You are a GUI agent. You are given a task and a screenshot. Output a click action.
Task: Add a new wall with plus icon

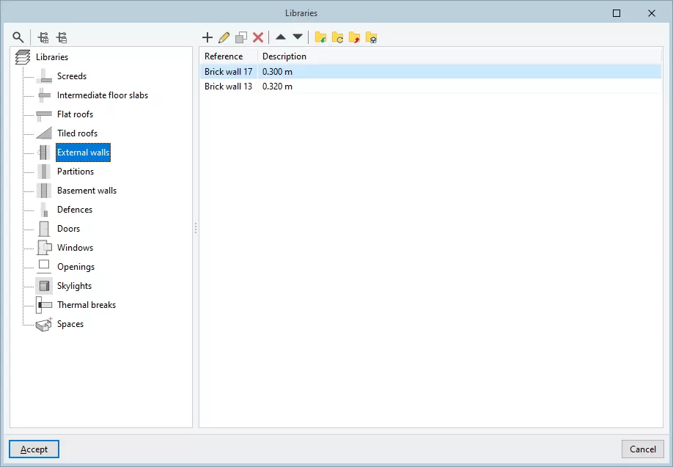(x=207, y=37)
